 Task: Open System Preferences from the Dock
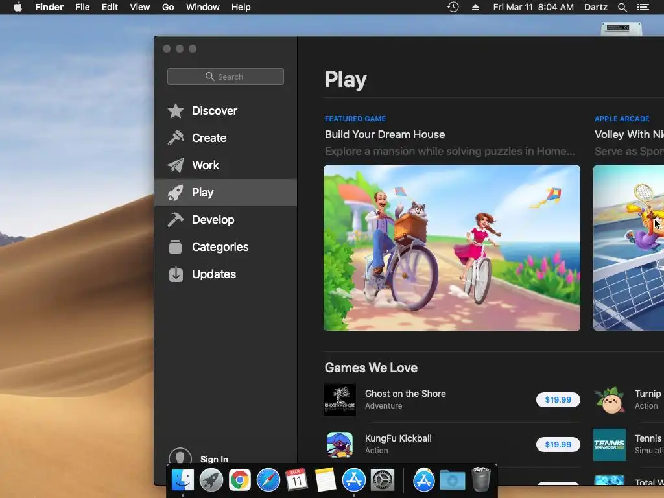point(383,480)
